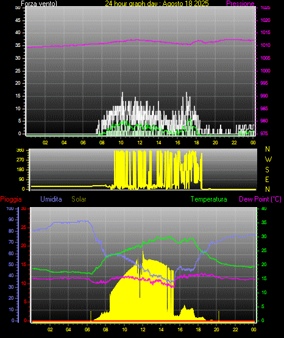Click the magenta pressure line peak near noon
The width and height of the screenshot is (284, 338).
[137, 40]
